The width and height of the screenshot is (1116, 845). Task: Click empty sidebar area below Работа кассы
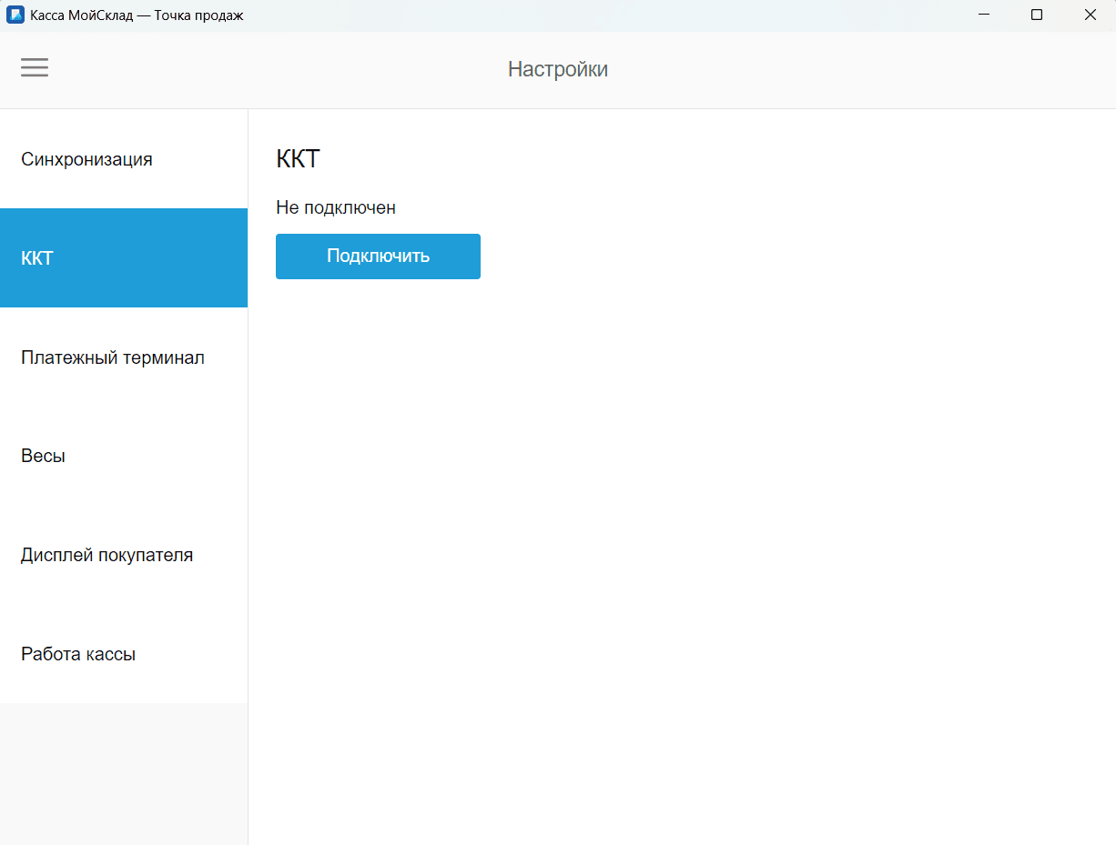(123, 773)
